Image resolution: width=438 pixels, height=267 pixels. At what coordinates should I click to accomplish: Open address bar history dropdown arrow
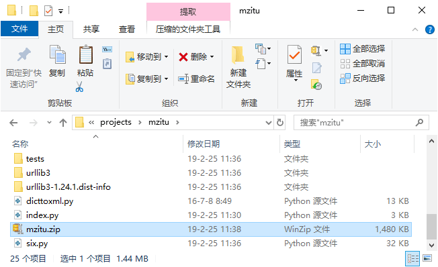coord(269,123)
